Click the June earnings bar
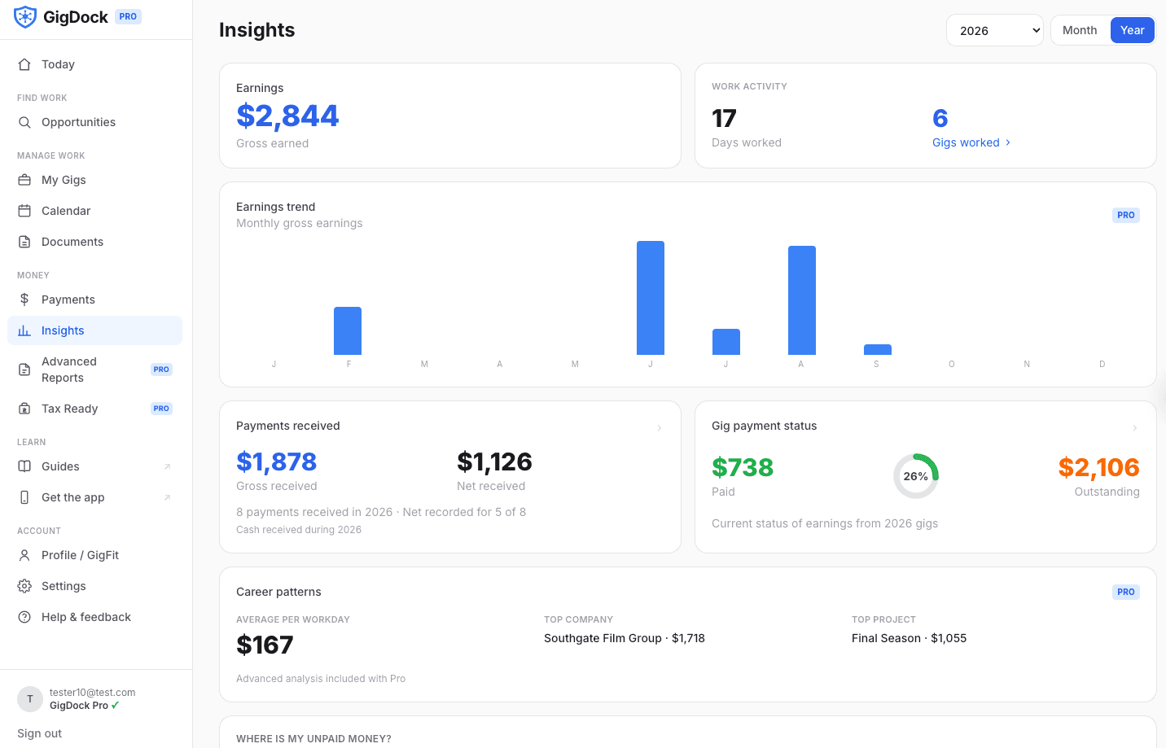 coord(651,298)
